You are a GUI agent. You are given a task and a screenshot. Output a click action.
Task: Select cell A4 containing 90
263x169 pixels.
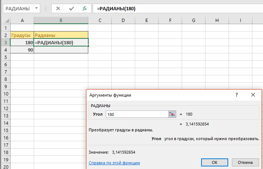coord(22,50)
